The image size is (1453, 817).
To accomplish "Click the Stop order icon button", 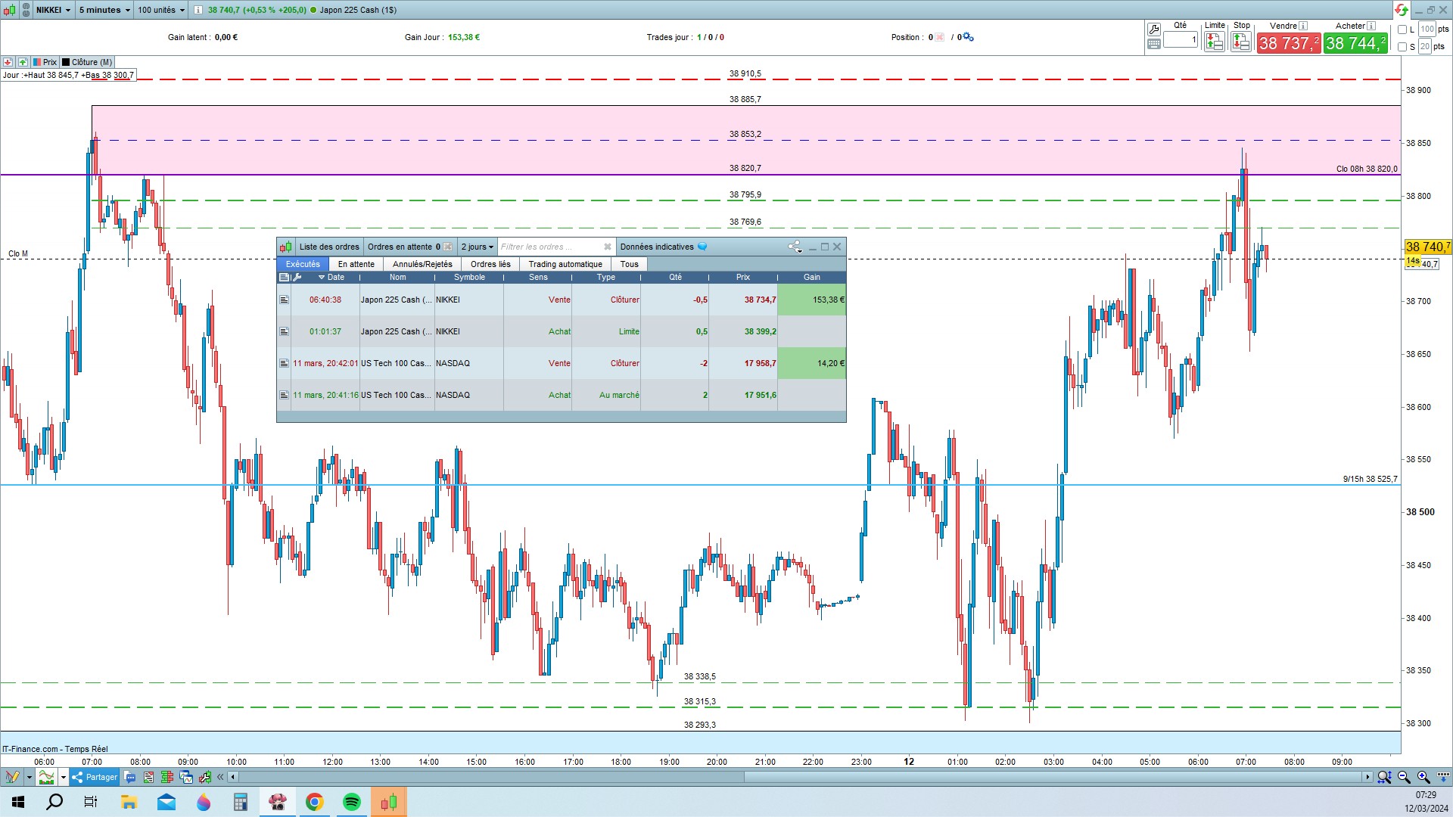I will tap(1240, 42).
